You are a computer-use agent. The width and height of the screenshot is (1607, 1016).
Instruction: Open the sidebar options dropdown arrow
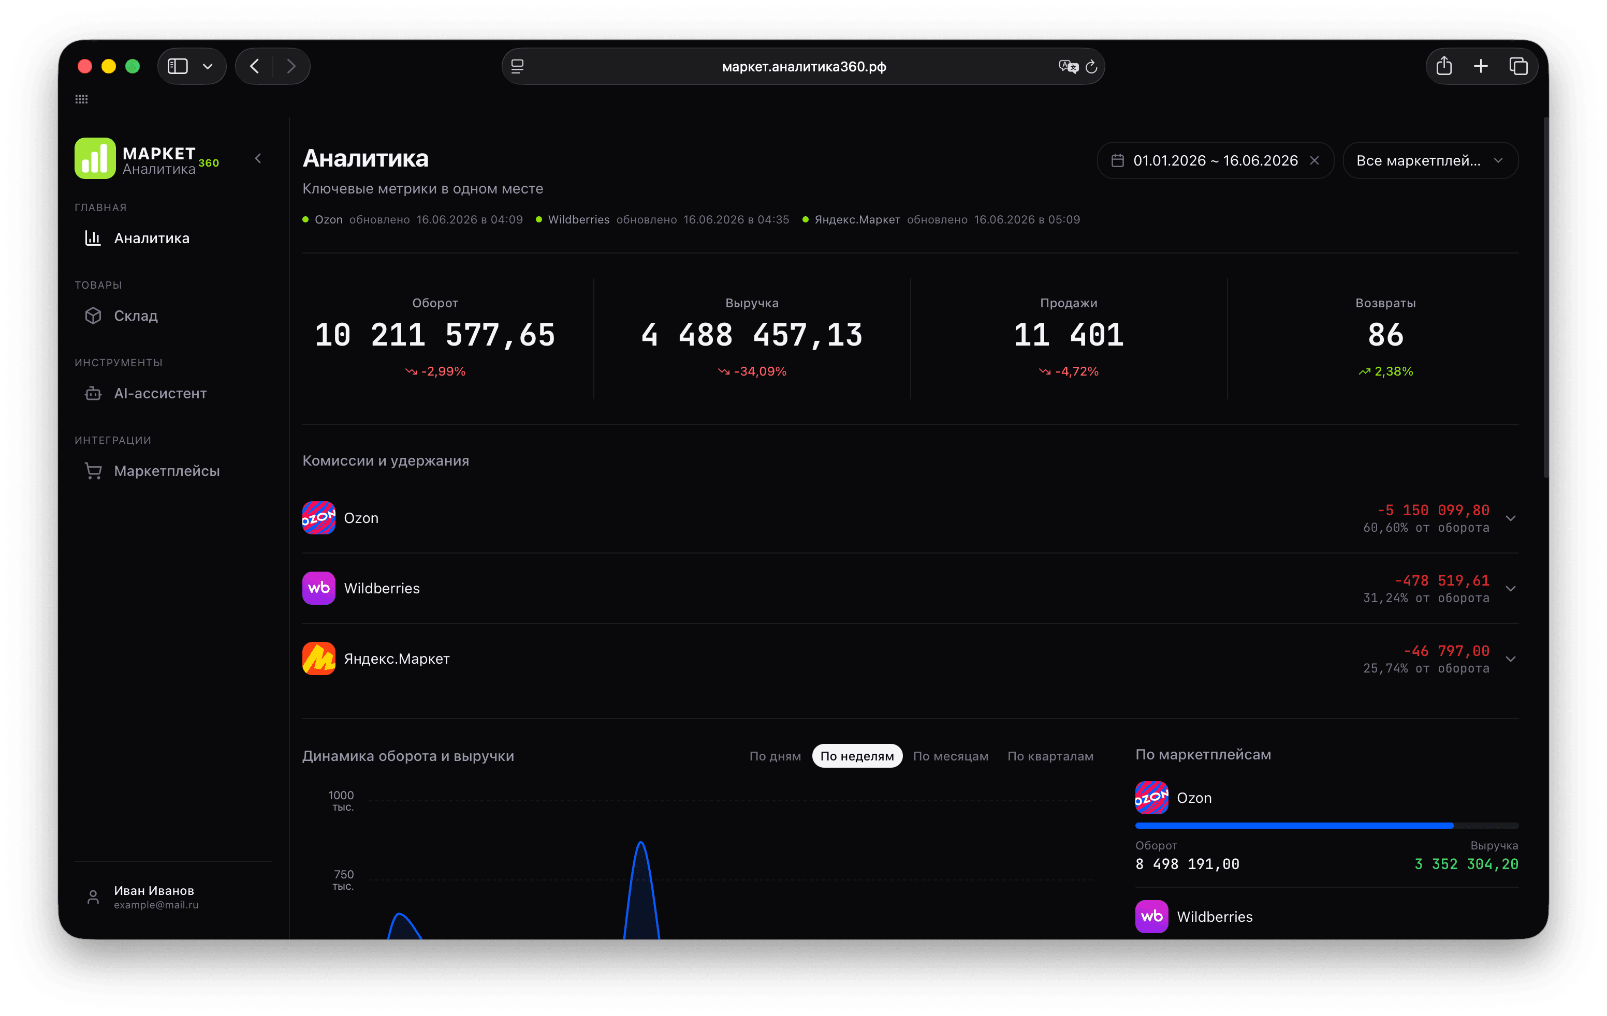[x=208, y=66]
